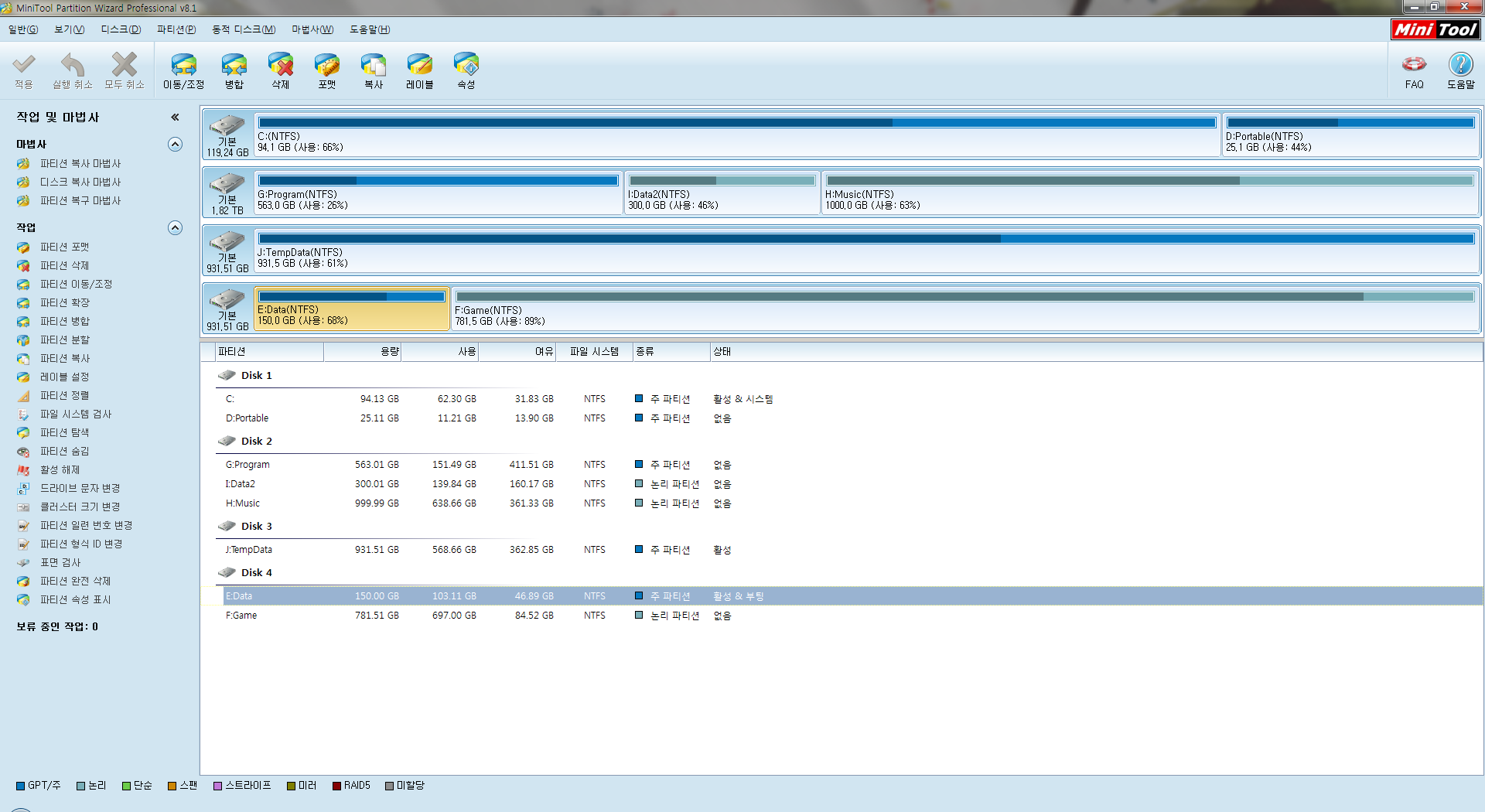Open the 파티션(P) menu
The width and height of the screenshot is (1485, 812).
point(176,29)
